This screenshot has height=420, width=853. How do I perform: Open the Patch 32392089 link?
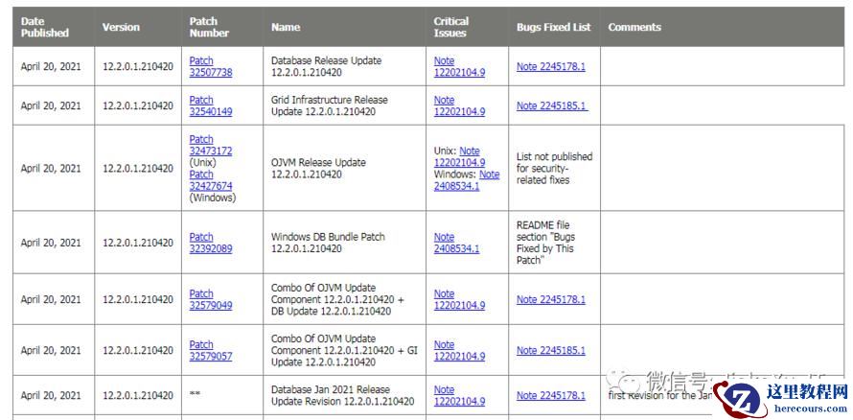pos(211,243)
